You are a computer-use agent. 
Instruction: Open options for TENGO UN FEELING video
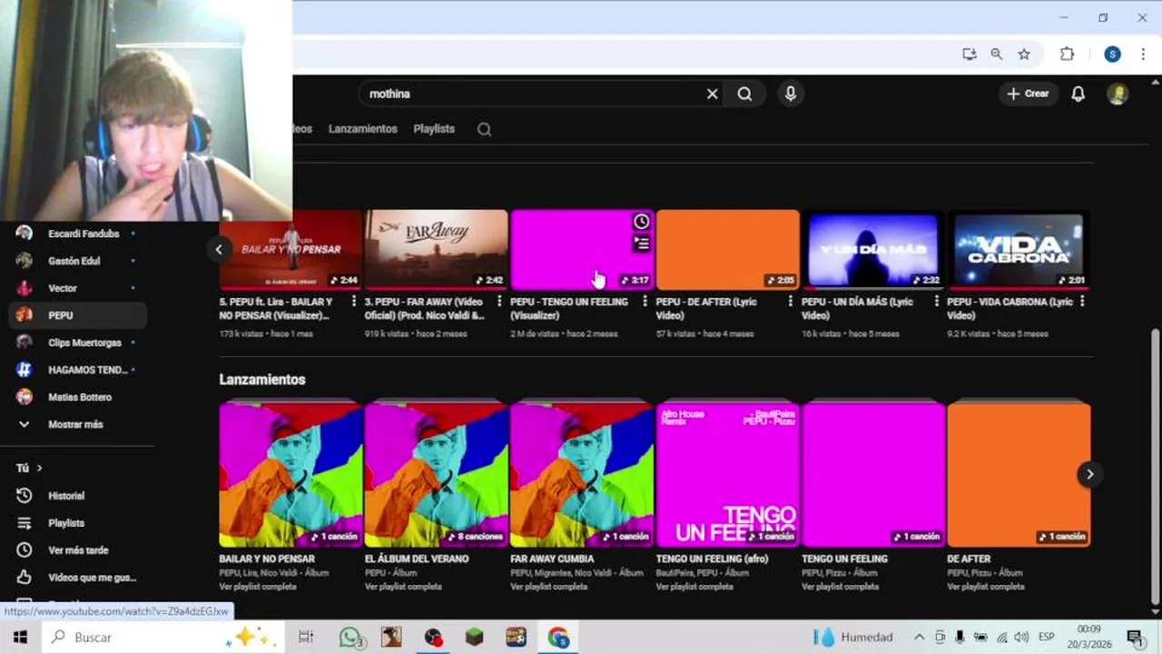645,302
